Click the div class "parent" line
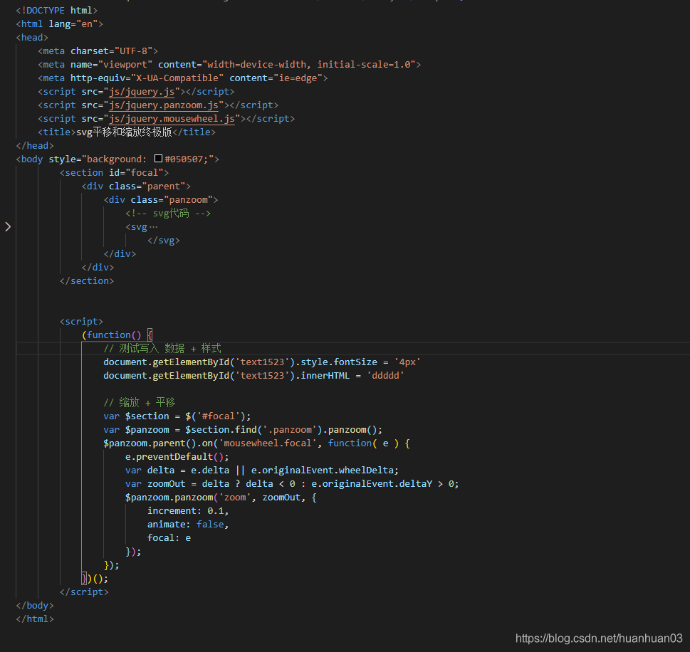Viewport: 690px width, 652px height. tap(135, 186)
